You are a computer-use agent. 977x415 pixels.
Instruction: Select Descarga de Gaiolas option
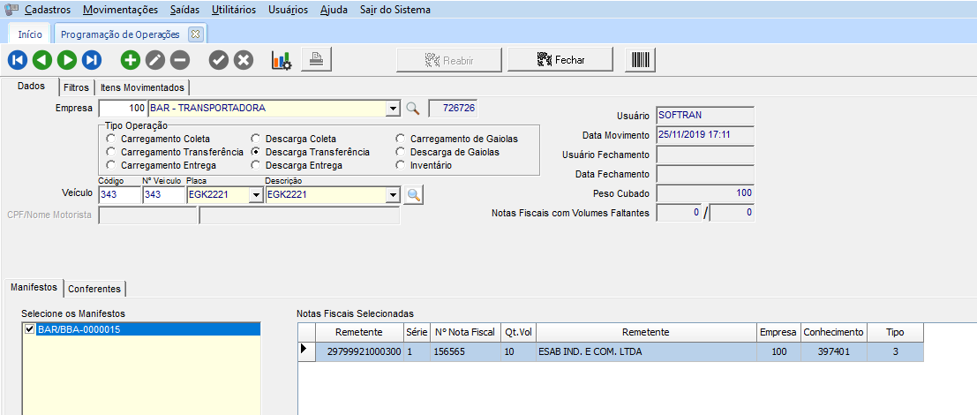pos(400,151)
